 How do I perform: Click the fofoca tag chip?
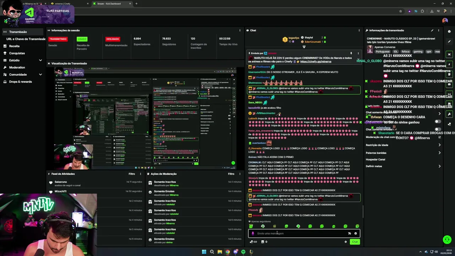406,52
